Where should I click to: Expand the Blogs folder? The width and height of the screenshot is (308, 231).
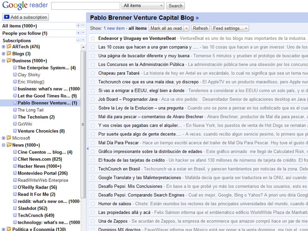pyautogui.click(x=3, y=54)
